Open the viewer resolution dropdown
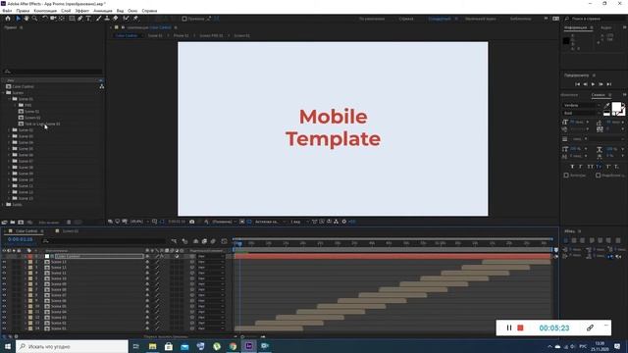 (224, 222)
